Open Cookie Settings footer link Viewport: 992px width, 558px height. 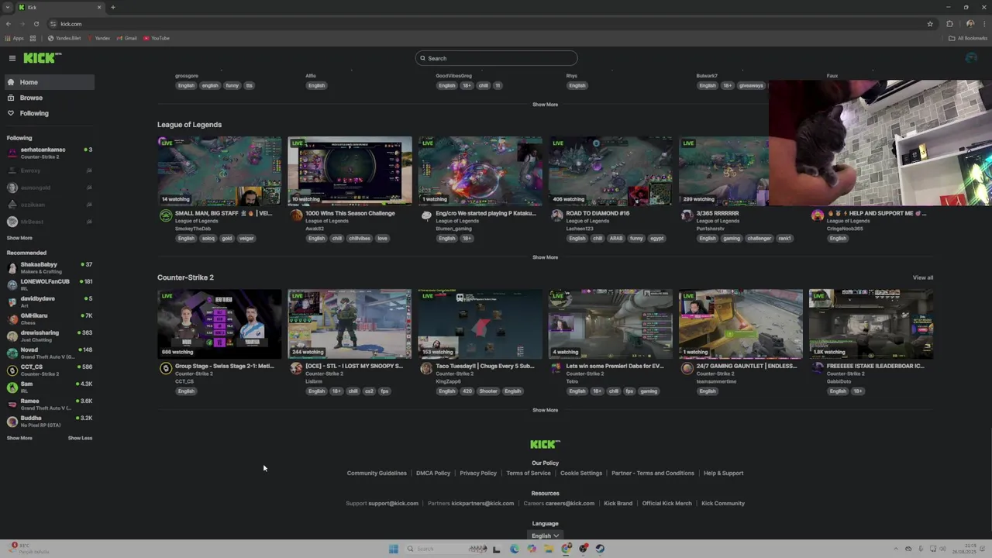pyautogui.click(x=581, y=473)
